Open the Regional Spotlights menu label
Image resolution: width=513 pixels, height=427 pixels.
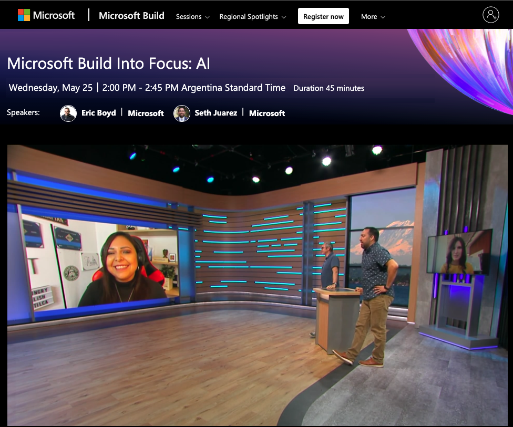point(248,17)
